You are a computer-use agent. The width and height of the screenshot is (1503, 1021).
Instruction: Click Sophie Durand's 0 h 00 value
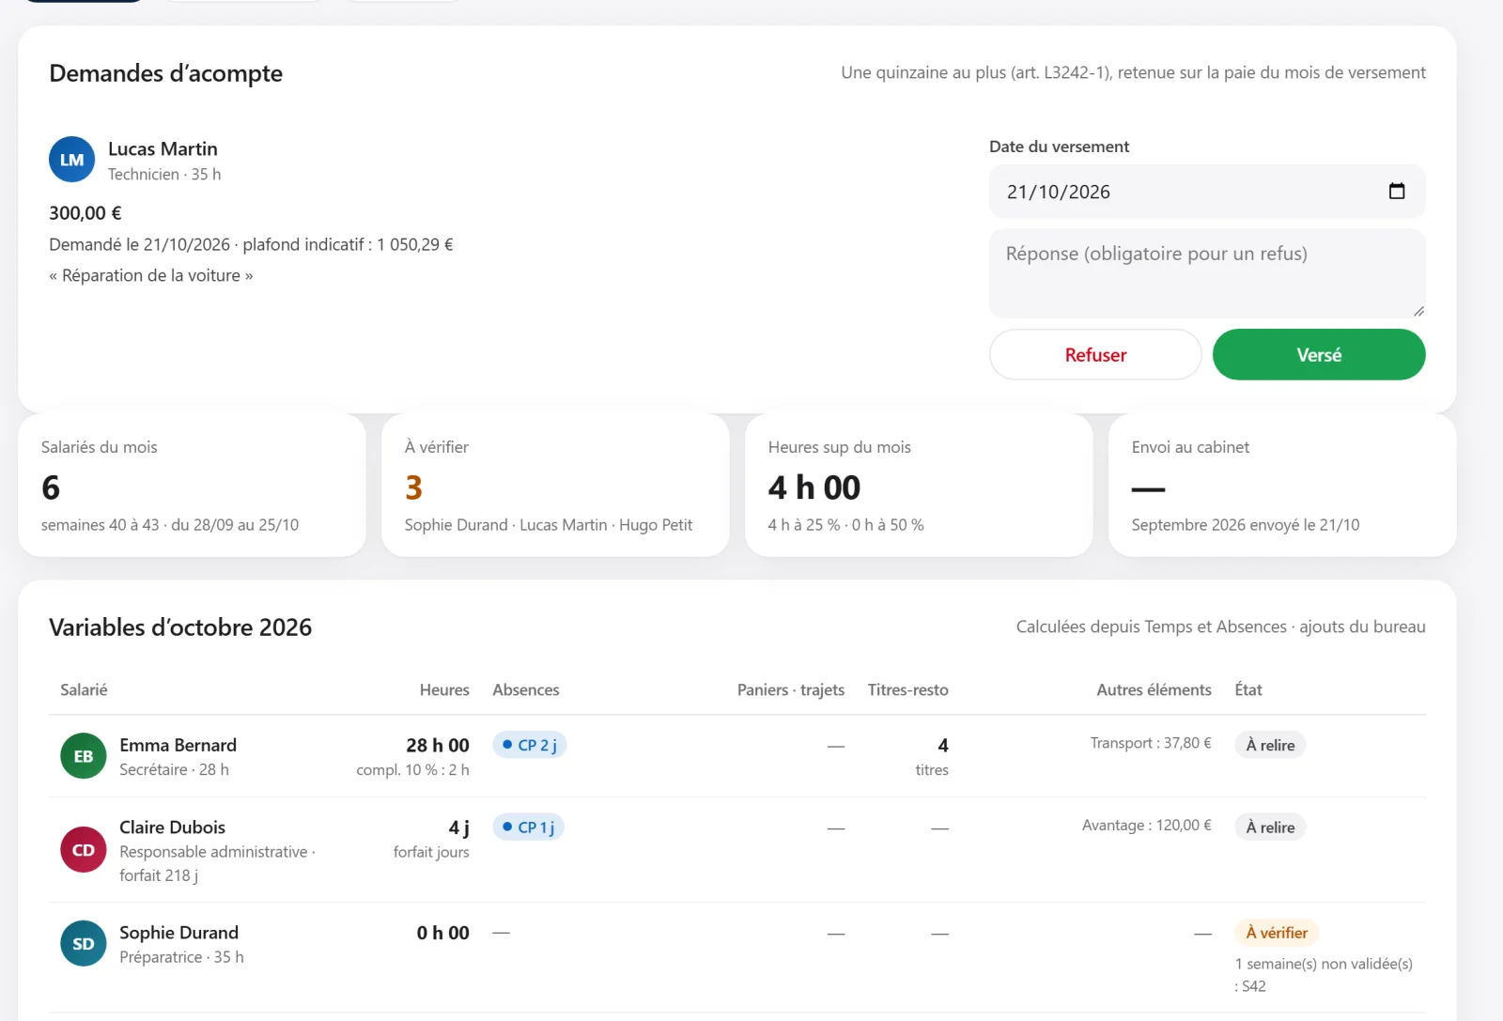point(443,933)
